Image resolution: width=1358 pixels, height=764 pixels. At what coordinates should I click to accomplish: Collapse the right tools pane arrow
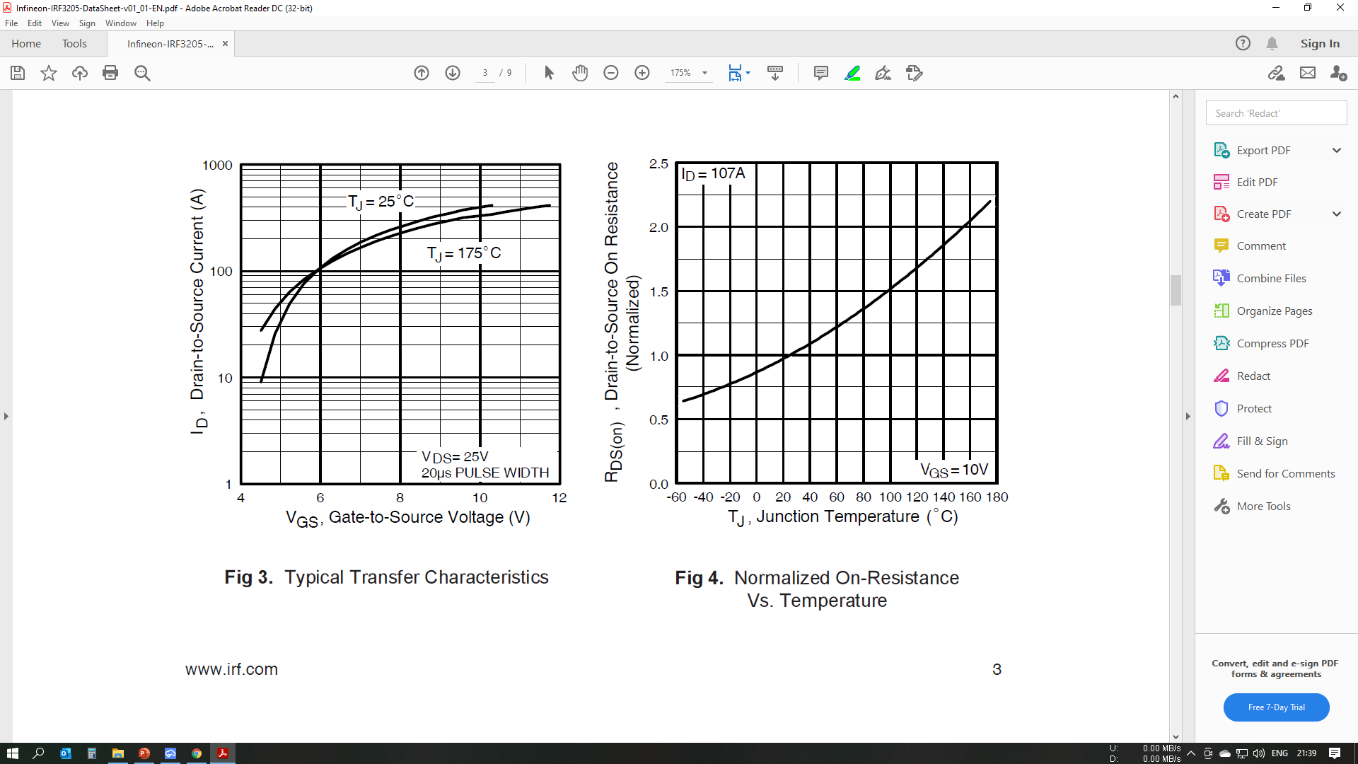(x=1188, y=417)
